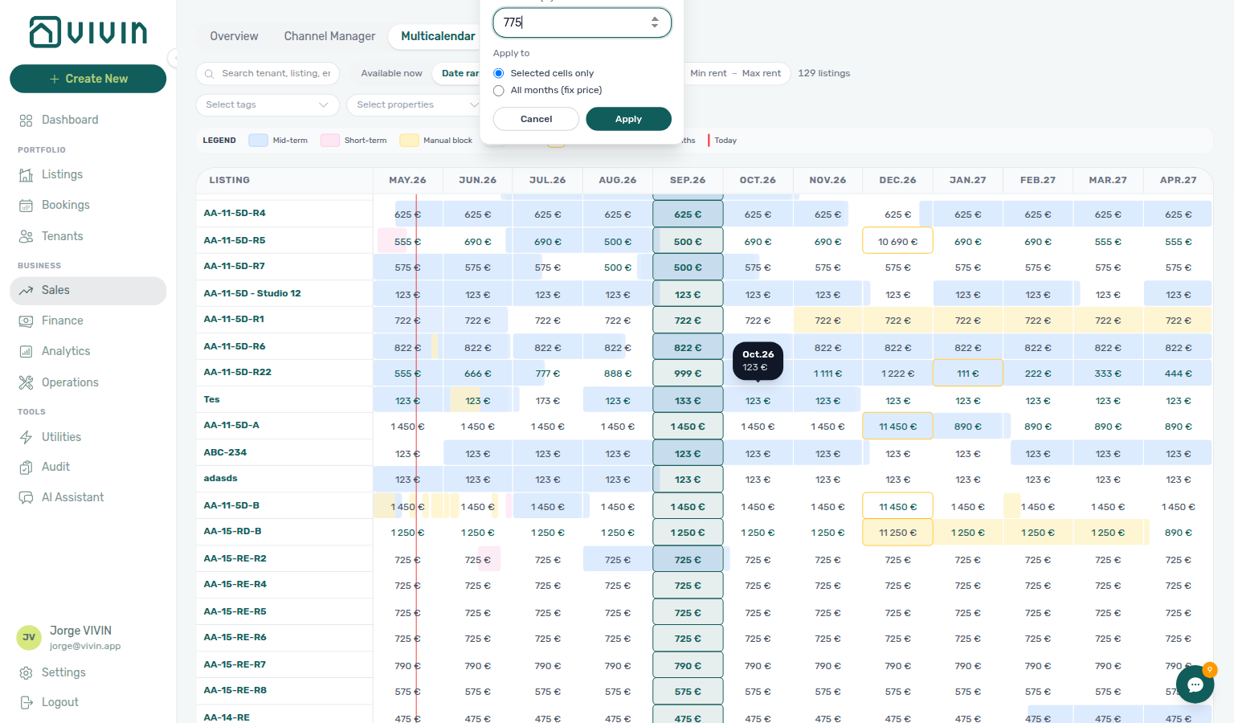Open the Audit clipboard icon
The width and height of the screenshot is (1234, 723).
(x=26, y=468)
